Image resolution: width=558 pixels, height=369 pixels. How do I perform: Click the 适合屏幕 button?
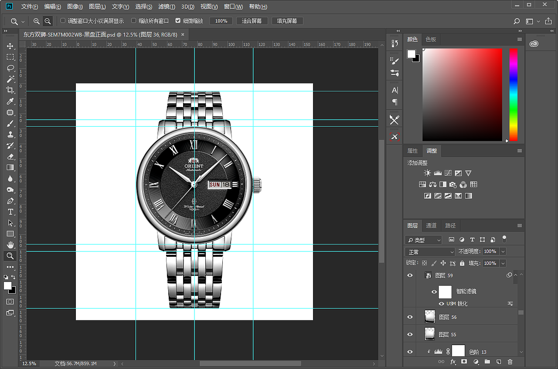click(252, 21)
